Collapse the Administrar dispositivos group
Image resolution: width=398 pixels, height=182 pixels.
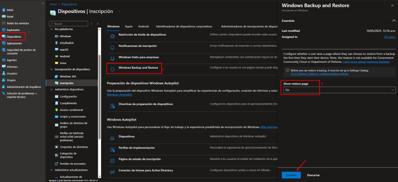52,89
